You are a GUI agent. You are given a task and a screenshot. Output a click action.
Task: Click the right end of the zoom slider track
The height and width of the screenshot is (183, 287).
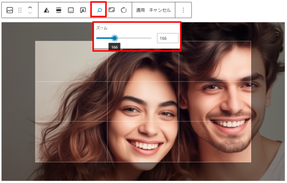click(x=151, y=38)
